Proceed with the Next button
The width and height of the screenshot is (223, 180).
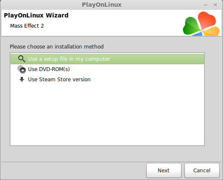pos(164,171)
